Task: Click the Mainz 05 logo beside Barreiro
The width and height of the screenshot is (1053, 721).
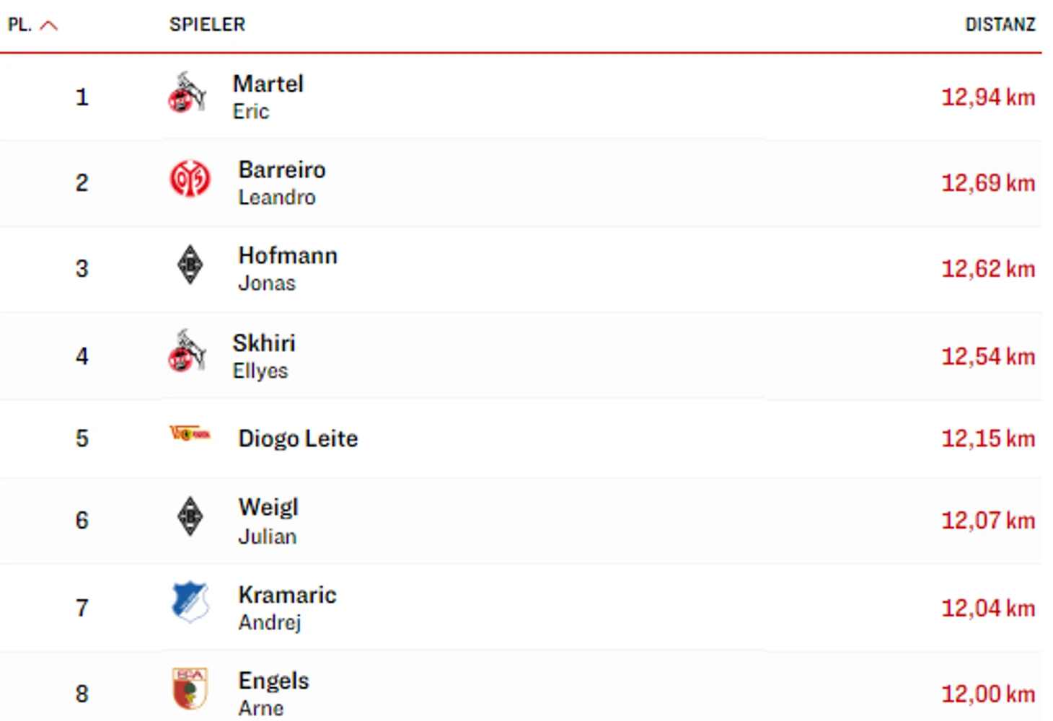Action: [x=190, y=178]
